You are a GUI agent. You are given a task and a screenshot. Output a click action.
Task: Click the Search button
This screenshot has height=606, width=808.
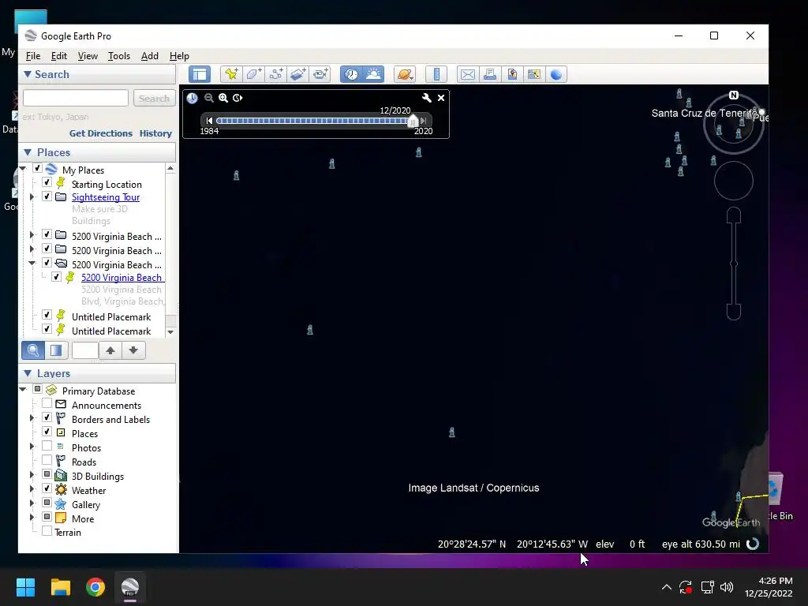(154, 98)
